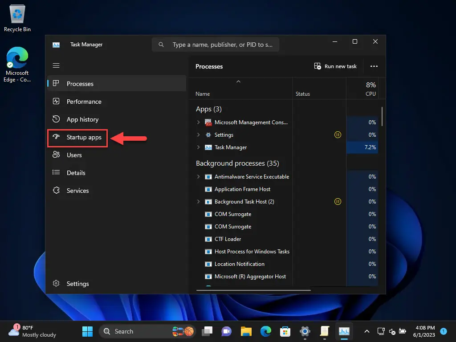The width and height of the screenshot is (456, 342).
Task: Launch Microsoft Edge from the taskbar
Action: click(x=265, y=331)
